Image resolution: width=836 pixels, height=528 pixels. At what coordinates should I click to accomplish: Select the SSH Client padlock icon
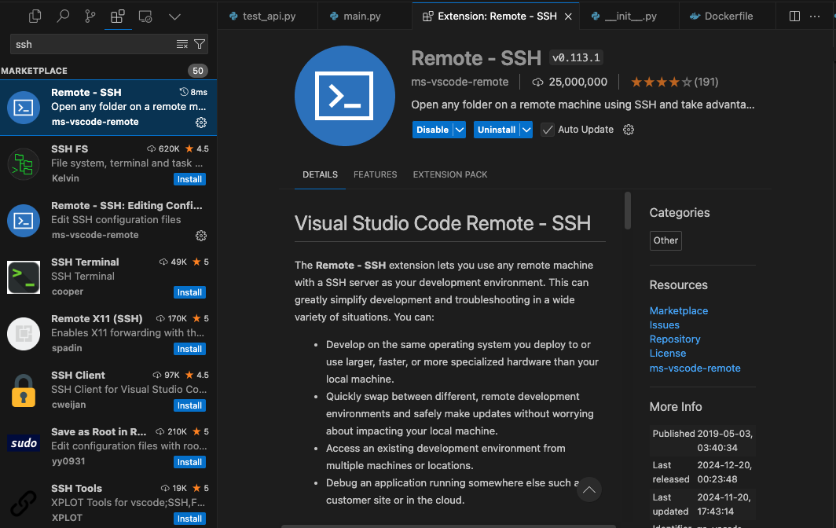tap(24, 390)
